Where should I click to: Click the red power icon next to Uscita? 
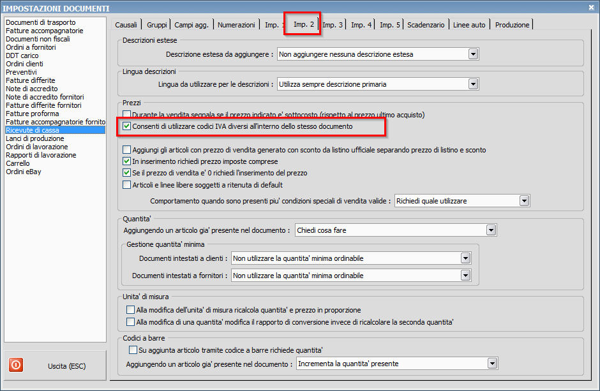[x=16, y=365]
